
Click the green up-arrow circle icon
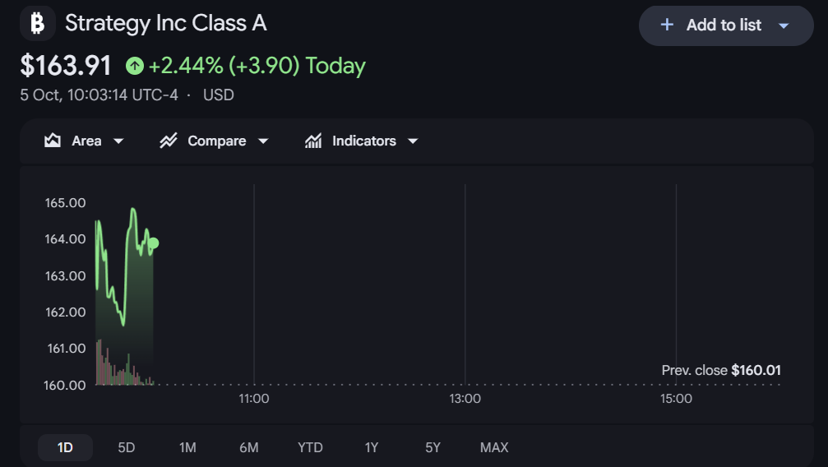coord(135,66)
